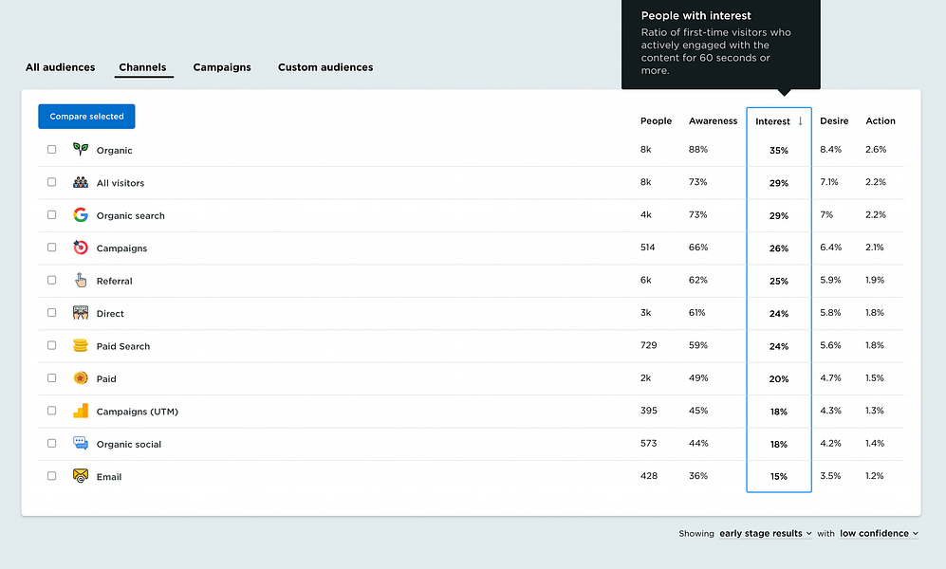The width and height of the screenshot is (946, 569).
Task: Click the Organic leaf icon
Action: coord(81,150)
